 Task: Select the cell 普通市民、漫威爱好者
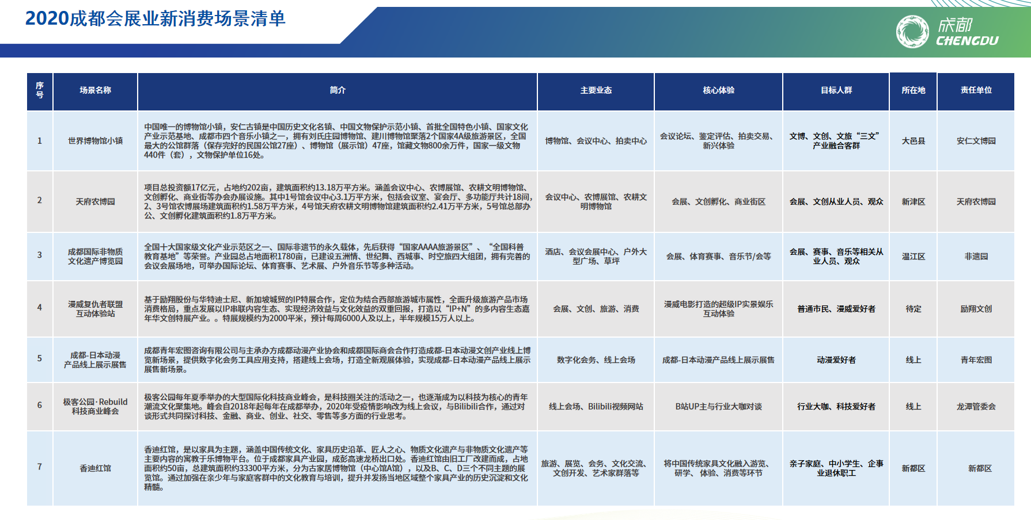[x=836, y=309]
